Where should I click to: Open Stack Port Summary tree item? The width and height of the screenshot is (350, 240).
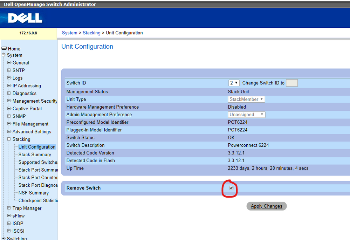pyautogui.click(x=38, y=170)
